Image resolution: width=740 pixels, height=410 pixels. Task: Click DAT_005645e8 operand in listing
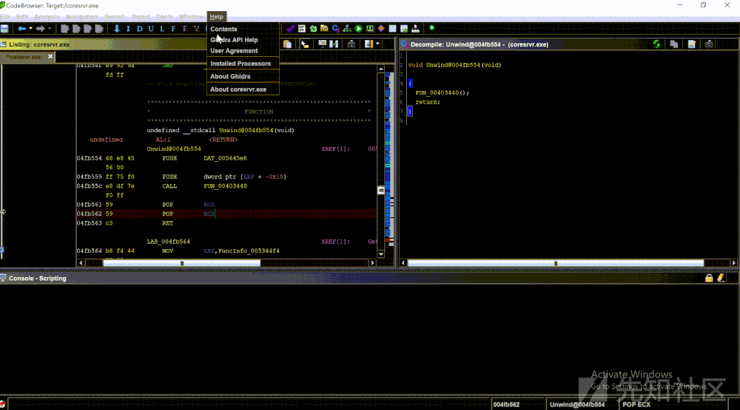225,158
